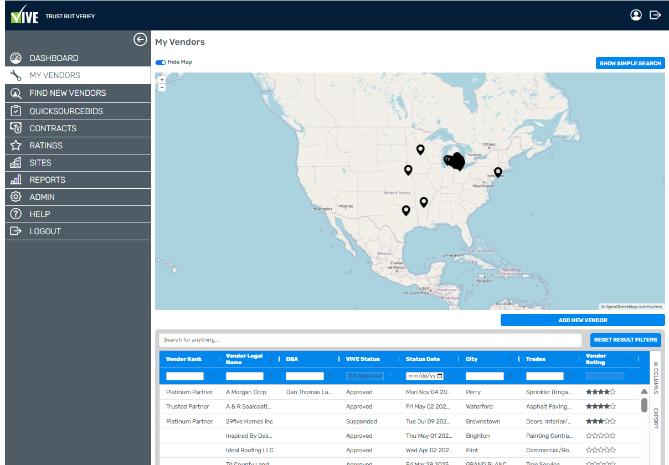Viewport: 669px width, 465px height.
Task: Click the Search for anything field
Action: point(370,340)
